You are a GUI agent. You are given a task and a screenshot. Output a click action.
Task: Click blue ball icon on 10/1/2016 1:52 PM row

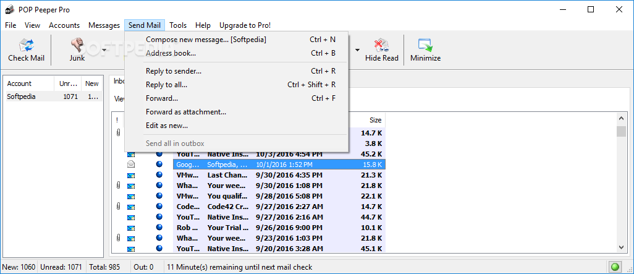[x=159, y=165]
